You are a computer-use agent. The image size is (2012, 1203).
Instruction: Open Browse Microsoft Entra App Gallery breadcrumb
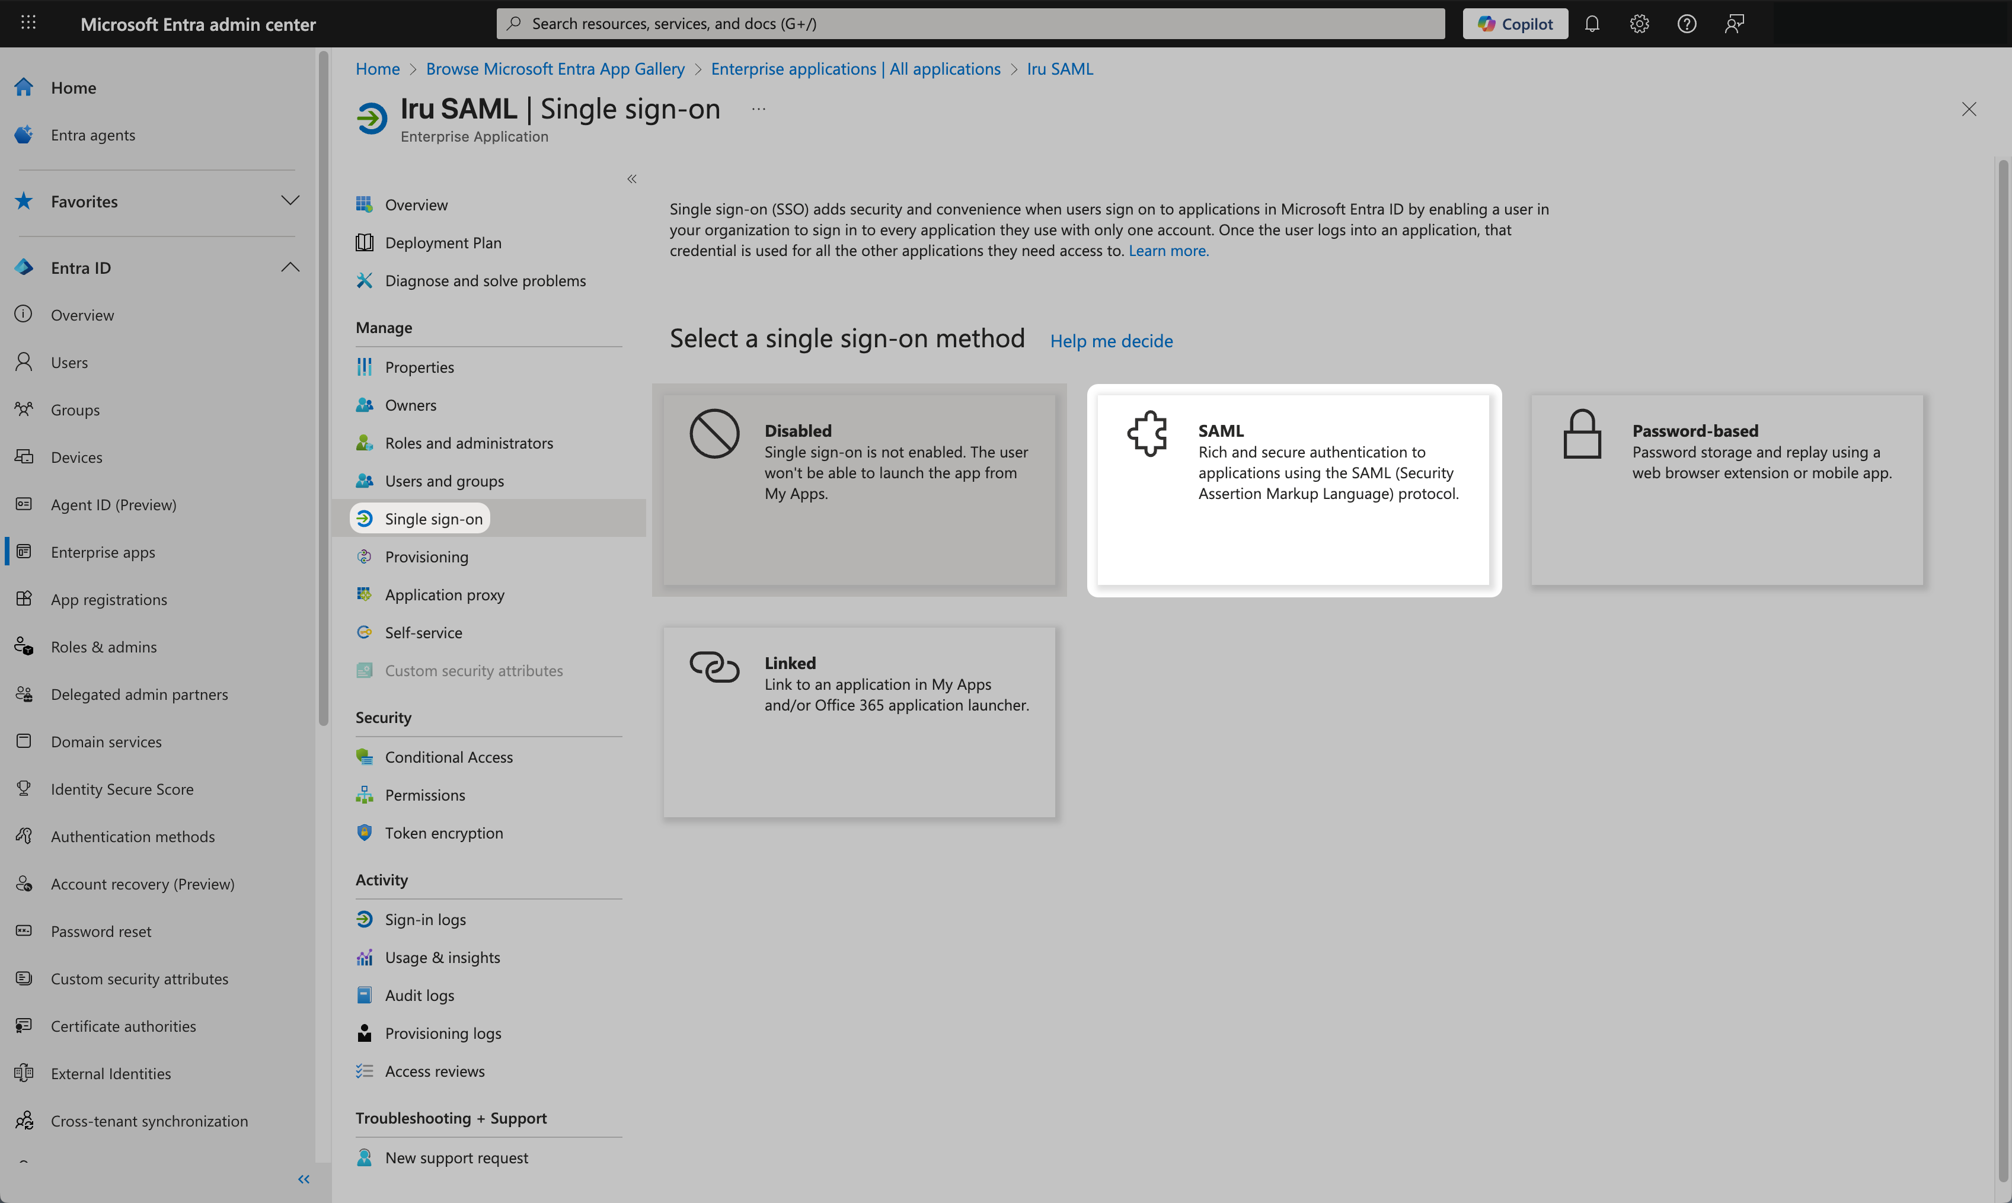tap(555, 69)
